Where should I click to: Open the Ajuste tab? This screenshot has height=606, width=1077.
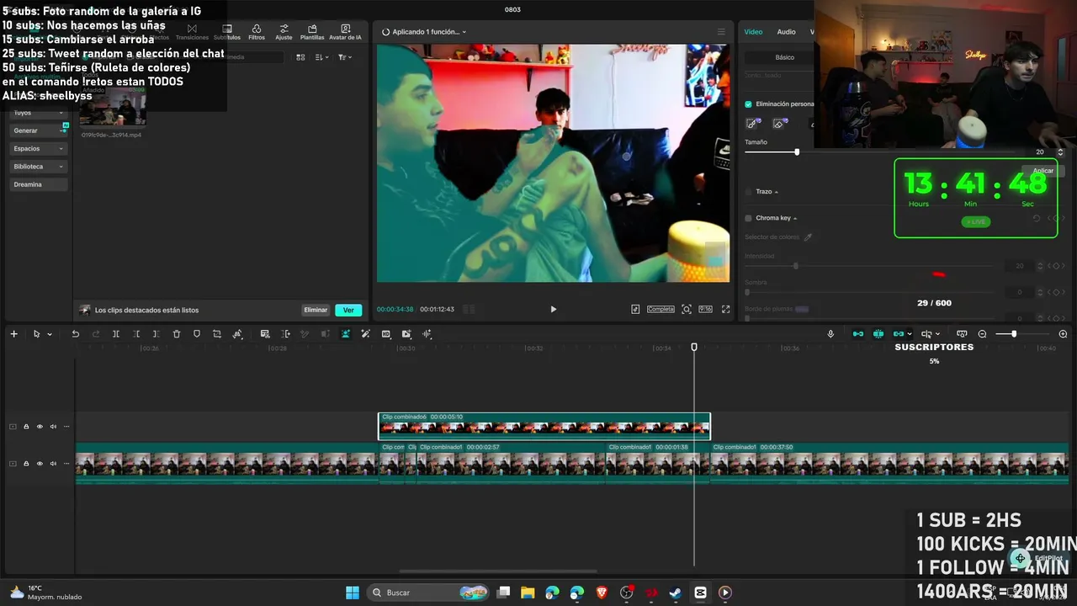click(284, 32)
